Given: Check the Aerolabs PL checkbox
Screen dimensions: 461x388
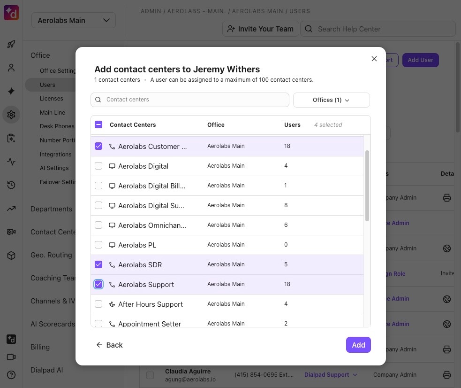Looking at the screenshot, I should point(98,245).
